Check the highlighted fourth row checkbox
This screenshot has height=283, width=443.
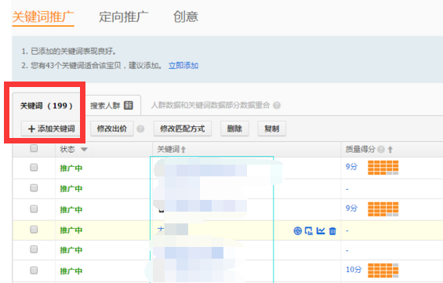coord(34,230)
